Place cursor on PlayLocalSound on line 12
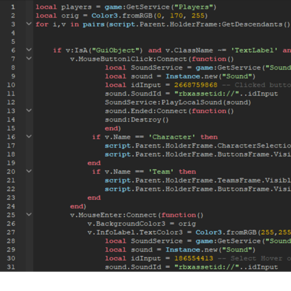Viewport: 291px width, 291px height. pos(192,102)
